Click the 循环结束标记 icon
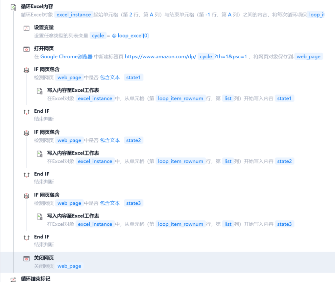The image size is (335, 282). (14, 279)
